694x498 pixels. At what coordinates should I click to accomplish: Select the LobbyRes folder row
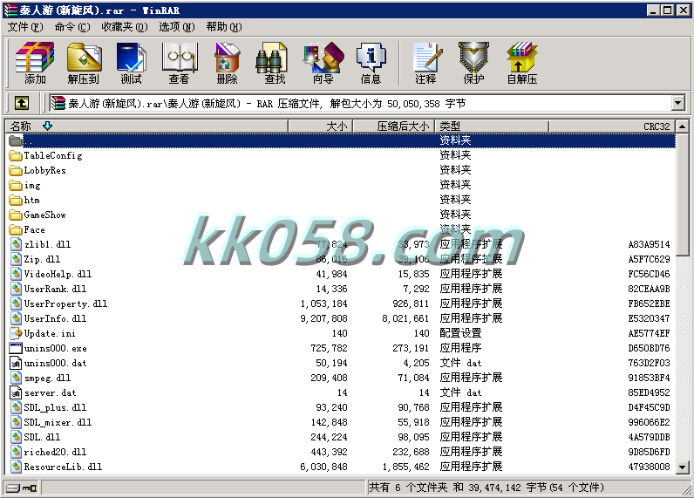[341, 170]
